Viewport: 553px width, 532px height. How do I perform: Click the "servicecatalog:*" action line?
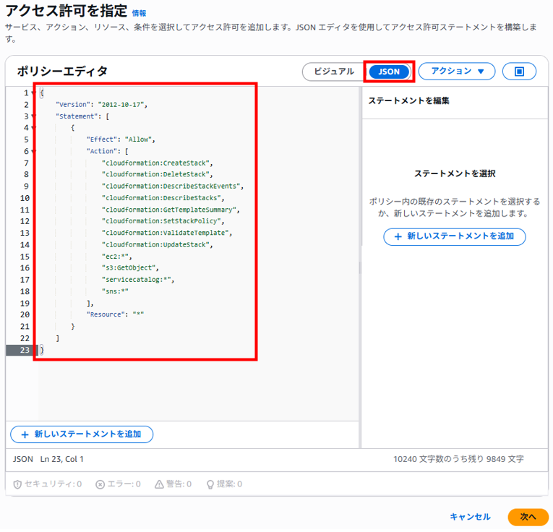(138, 280)
